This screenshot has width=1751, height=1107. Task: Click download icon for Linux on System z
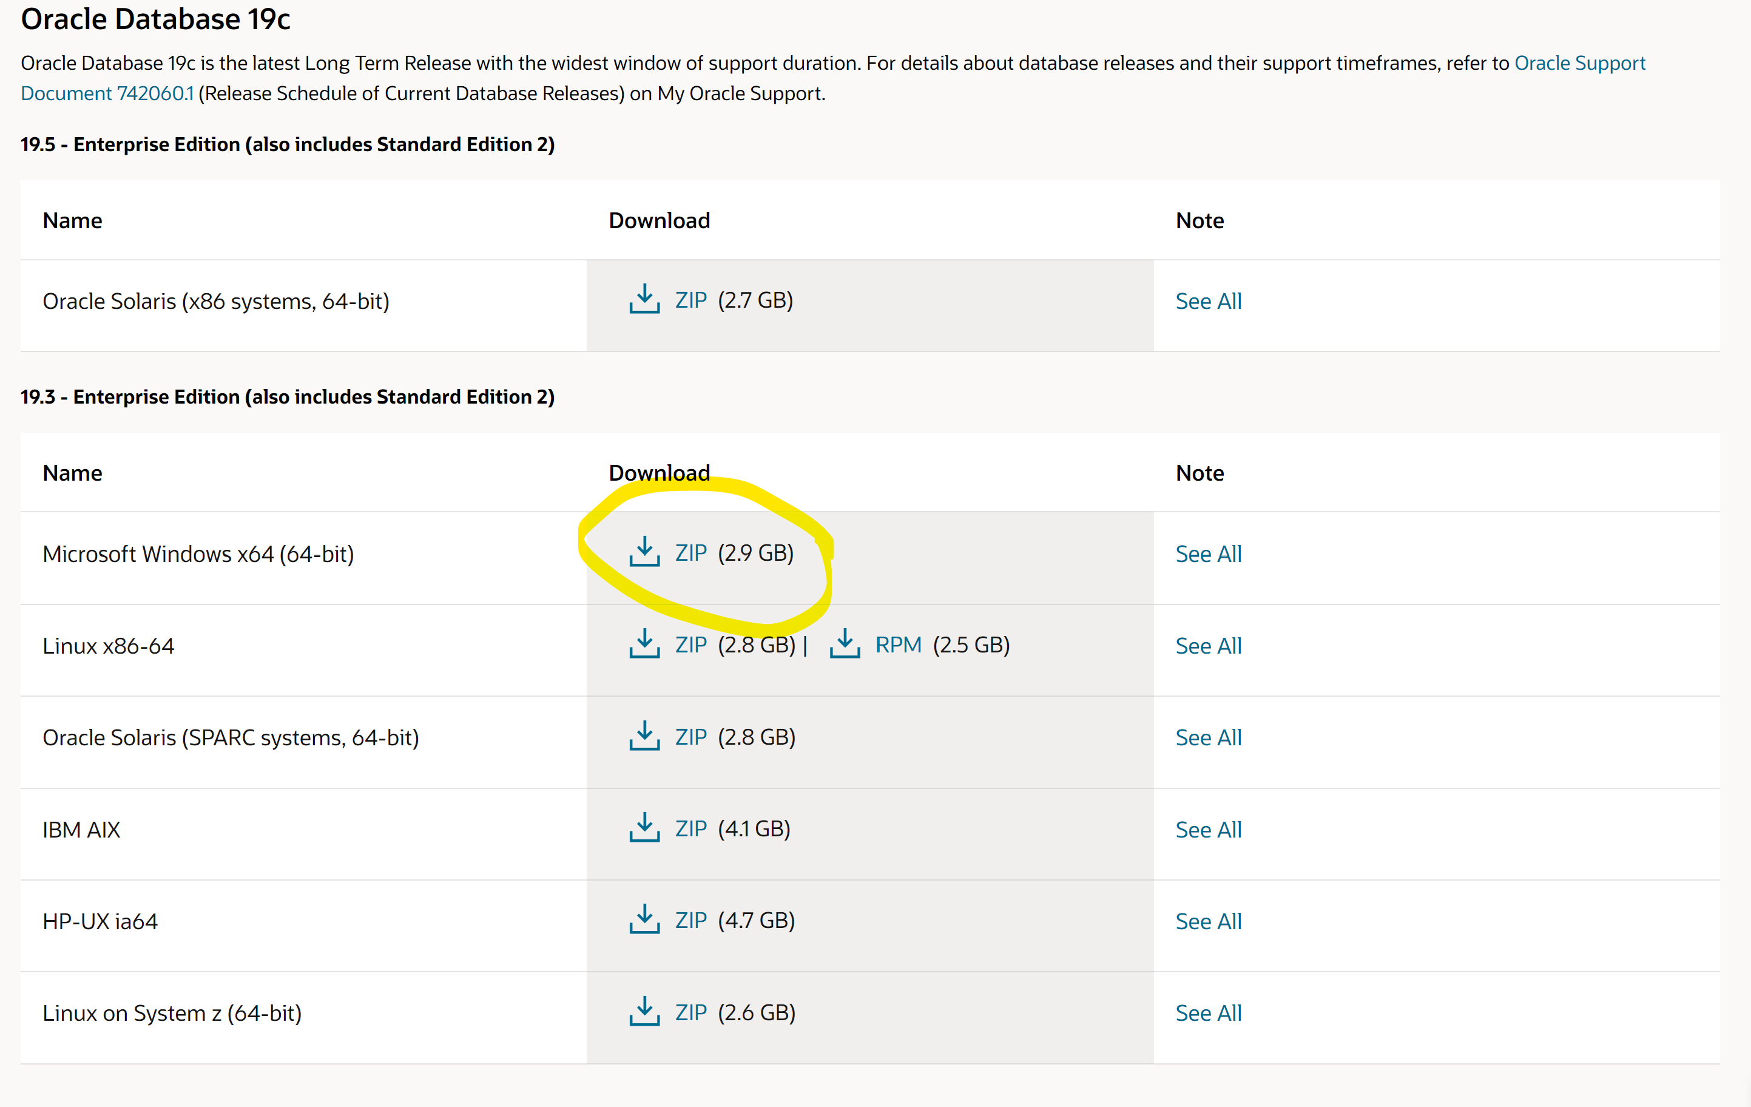click(644, 1012)
